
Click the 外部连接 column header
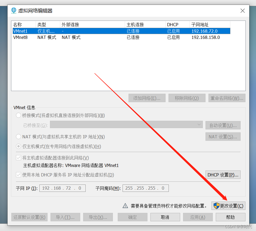(x=92, y=25)
